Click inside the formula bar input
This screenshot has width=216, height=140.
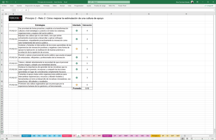(x=121, y=10)
